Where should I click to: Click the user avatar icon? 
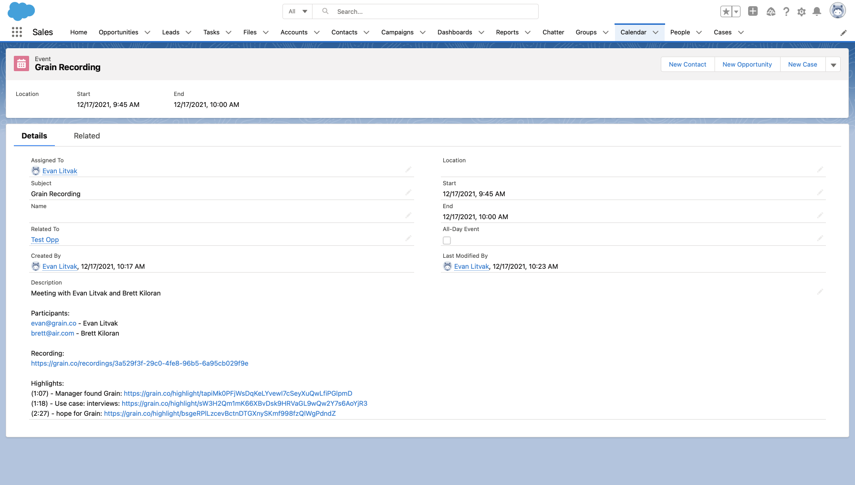click(x=838, y=10)
